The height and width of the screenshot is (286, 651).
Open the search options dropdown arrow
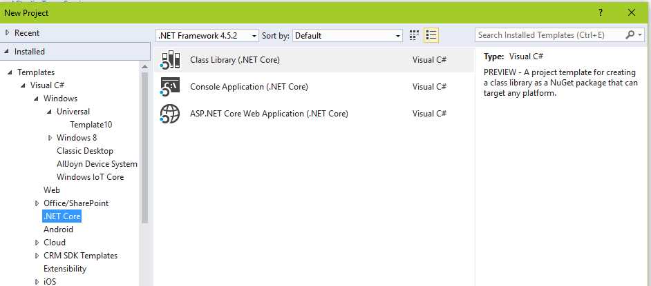640,35
